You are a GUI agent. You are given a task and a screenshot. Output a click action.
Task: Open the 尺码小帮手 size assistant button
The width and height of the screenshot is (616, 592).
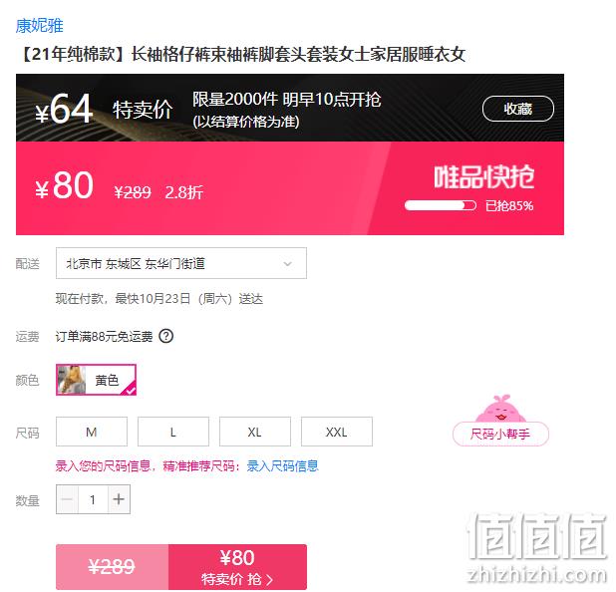click(x=500, y=435)
